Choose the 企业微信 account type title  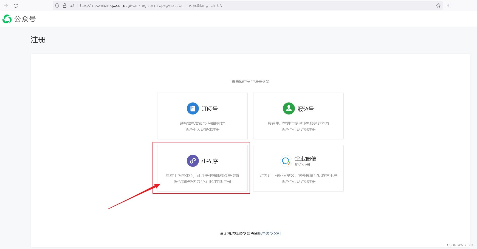[x=306, y=158]
